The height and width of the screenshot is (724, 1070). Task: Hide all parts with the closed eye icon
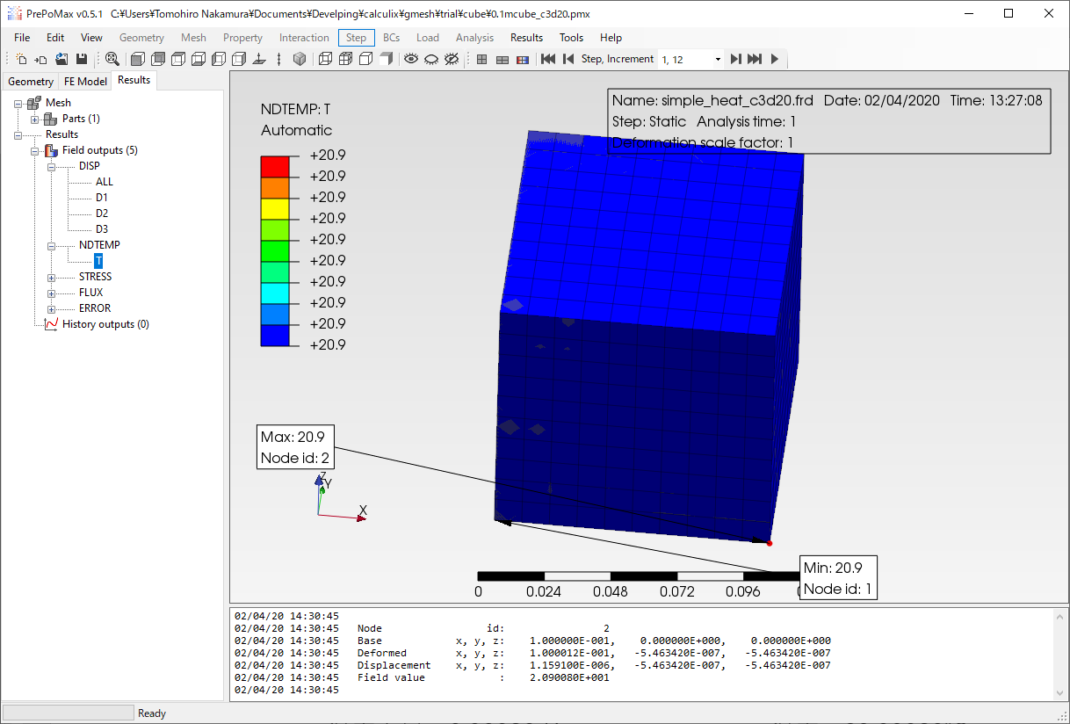(431, 59)
